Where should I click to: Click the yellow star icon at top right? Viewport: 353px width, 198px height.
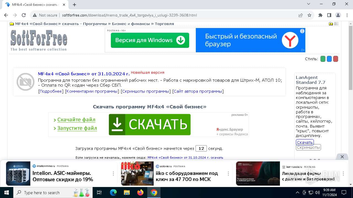point(331,24)
